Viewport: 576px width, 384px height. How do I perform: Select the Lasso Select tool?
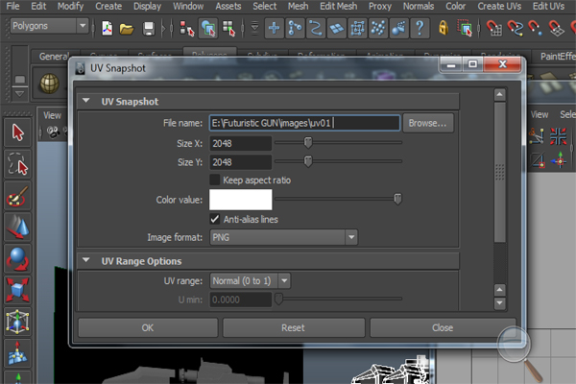point(17,164)
